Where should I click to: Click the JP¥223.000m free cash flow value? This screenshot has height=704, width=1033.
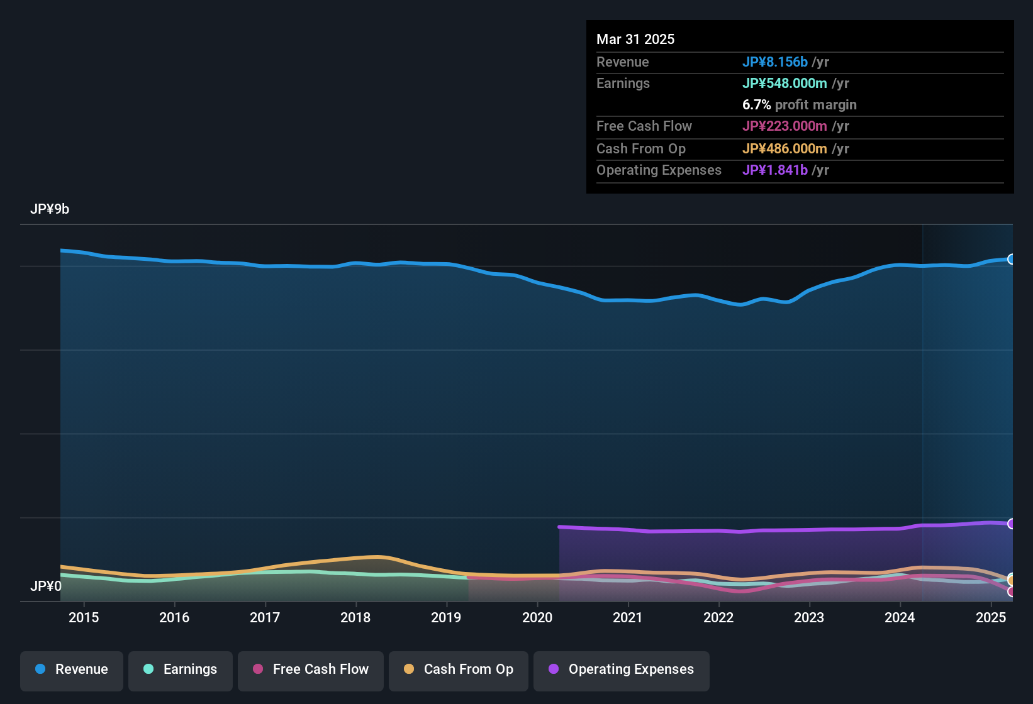click(x=785, y=126)
